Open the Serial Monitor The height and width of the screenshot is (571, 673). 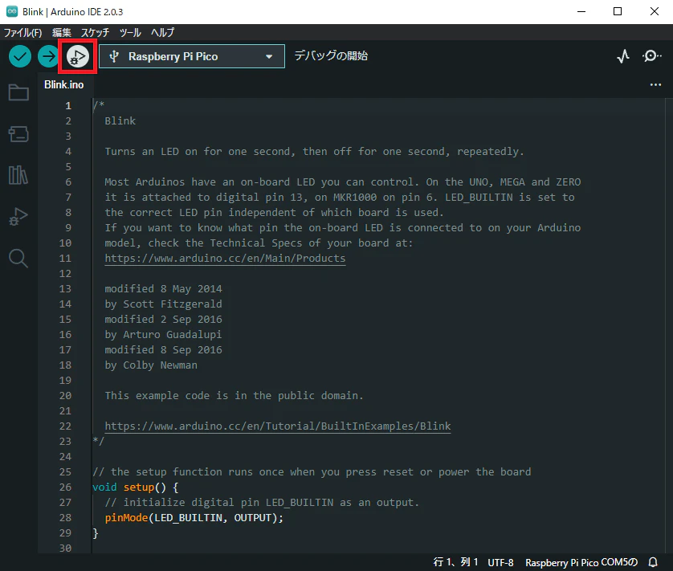651,56
